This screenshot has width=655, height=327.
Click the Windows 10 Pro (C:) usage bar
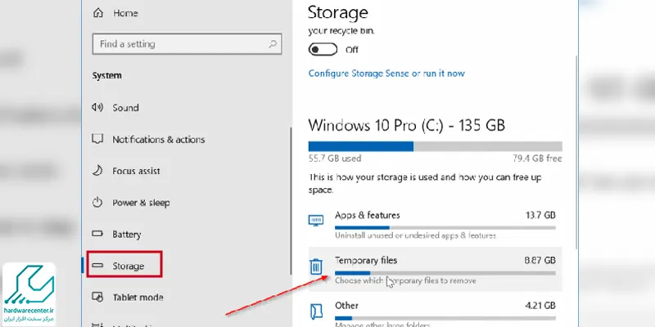436,146
